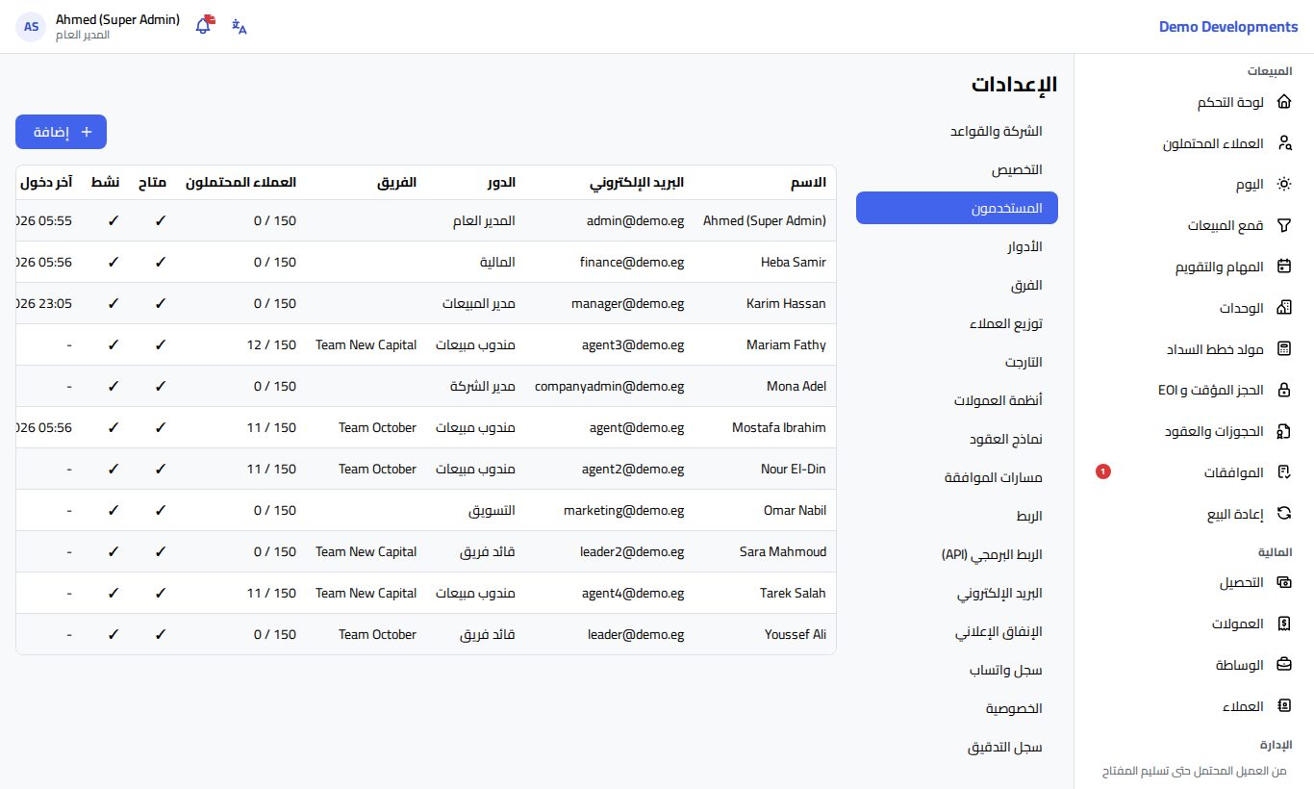Go to Demo Developments home link
The height and width of the screenshot is (789, 1314).
1228,27
